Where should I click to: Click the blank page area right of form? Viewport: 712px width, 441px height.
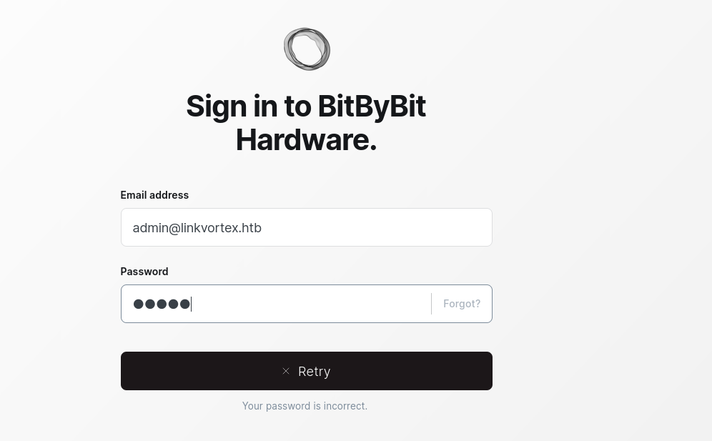point(599,227)
